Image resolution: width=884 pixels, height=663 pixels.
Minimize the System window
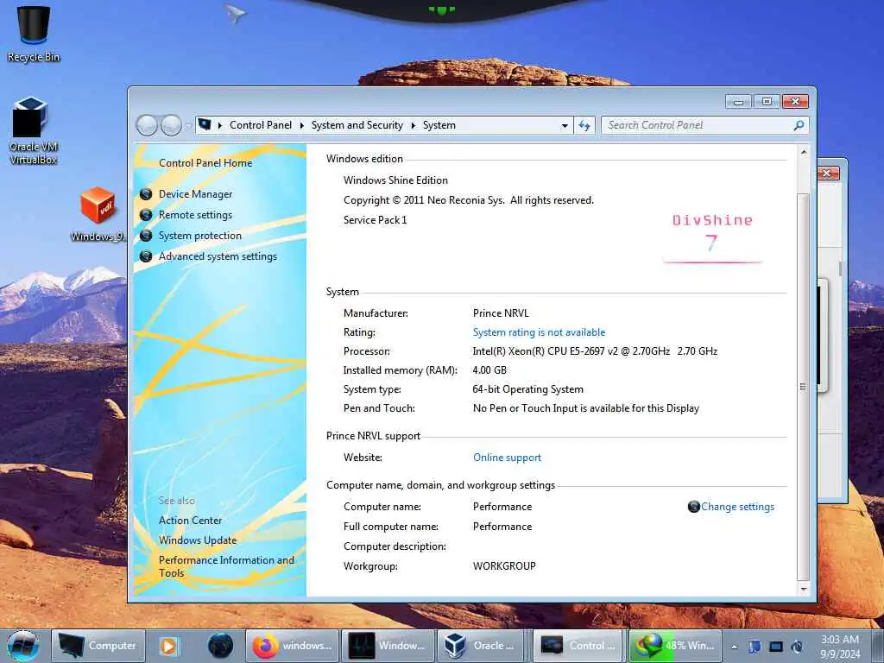pos(739,102)
